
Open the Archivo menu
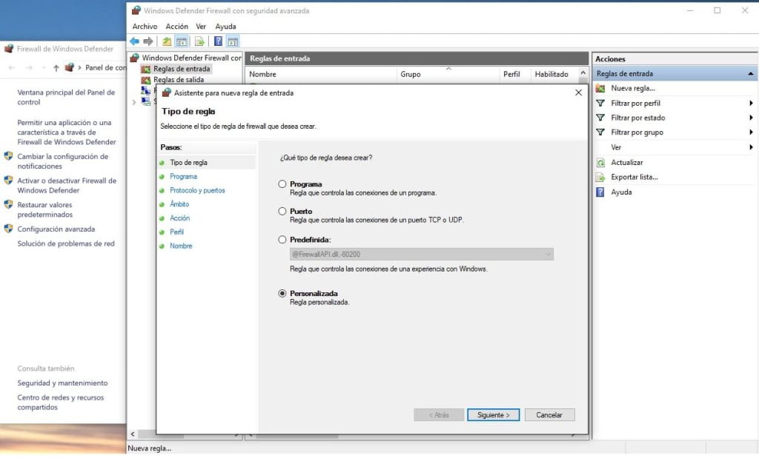(145, 26)
